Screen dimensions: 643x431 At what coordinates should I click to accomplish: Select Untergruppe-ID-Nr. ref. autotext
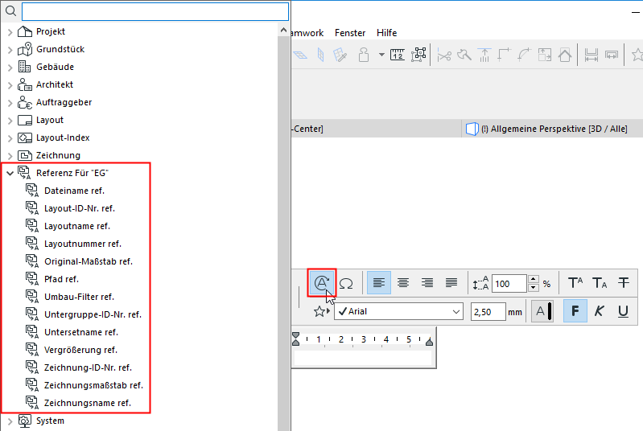93,314
